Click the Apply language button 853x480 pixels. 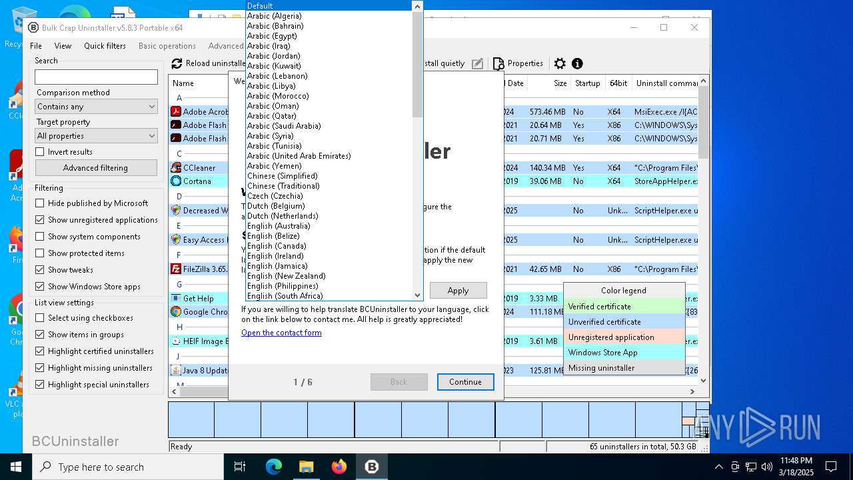pos(458,291)
